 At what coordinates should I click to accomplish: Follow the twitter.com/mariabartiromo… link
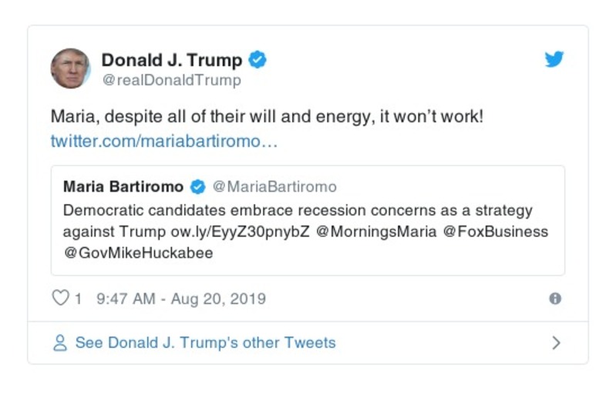[163, 142]
